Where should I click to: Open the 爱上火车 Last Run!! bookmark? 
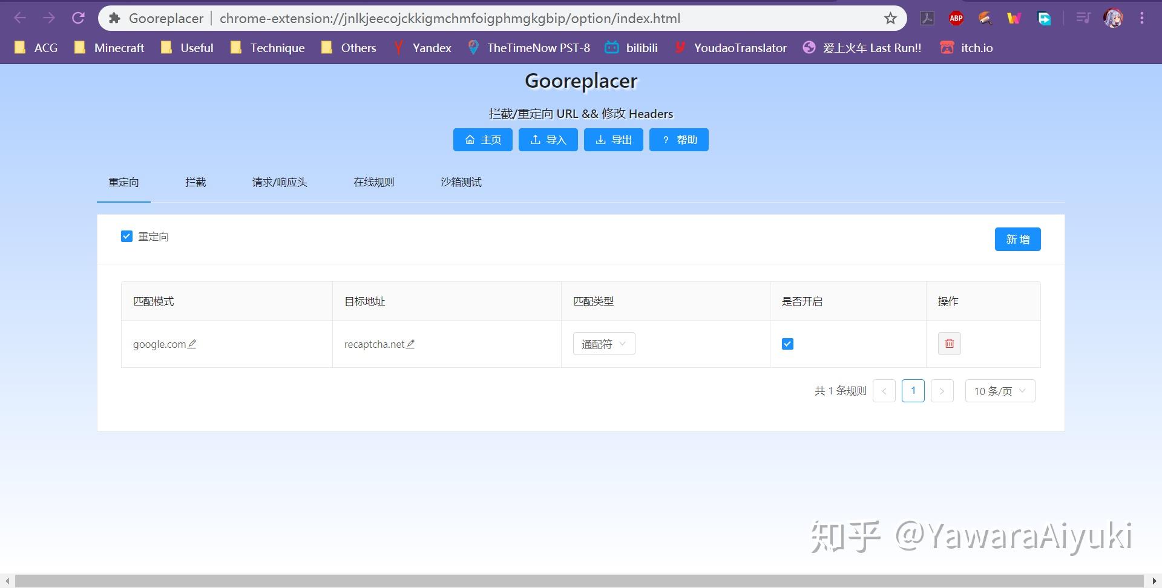[x=862, y=48]
